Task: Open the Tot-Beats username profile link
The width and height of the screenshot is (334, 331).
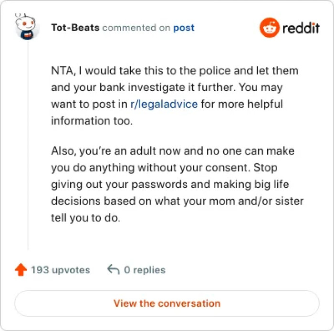Action: point(75,28)
